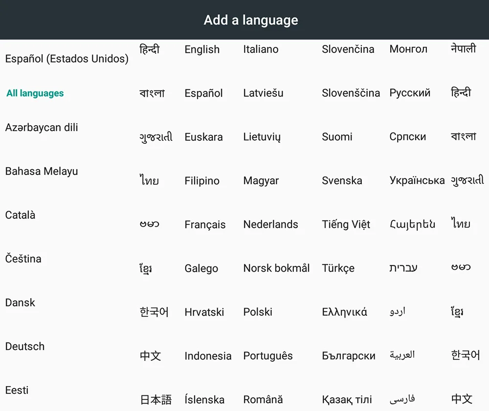Pick Eesti from the list
Screen dimensions: 489x411
(x=17, y=390)
